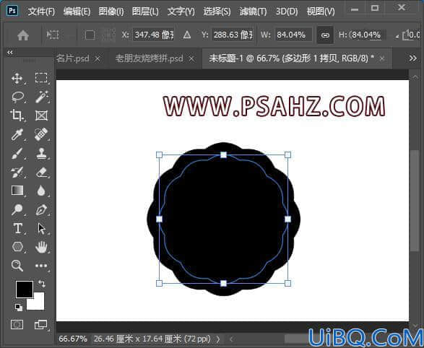Select the Blur tool

pyautogui.click(x=41, y=191)
